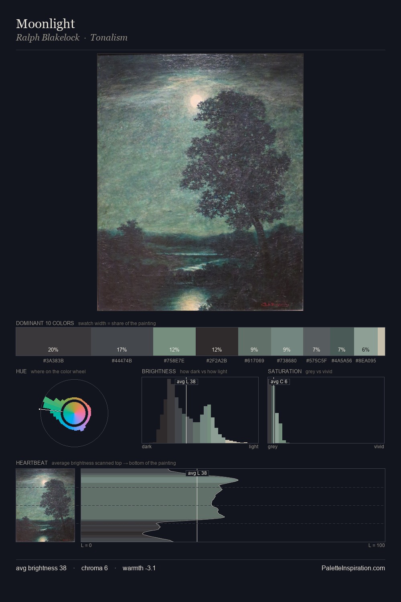
Task: Select the #575C5F 7% swatch
Action: (x=316, y=342)
